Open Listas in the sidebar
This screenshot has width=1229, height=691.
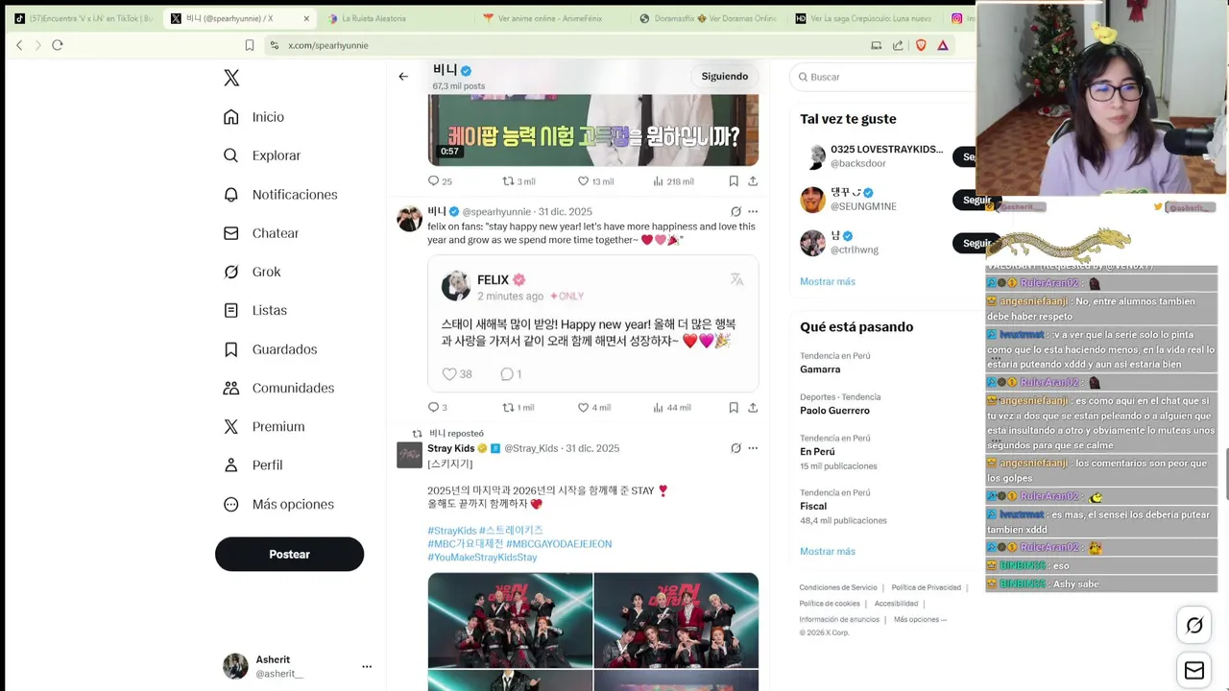pos(254,310)
